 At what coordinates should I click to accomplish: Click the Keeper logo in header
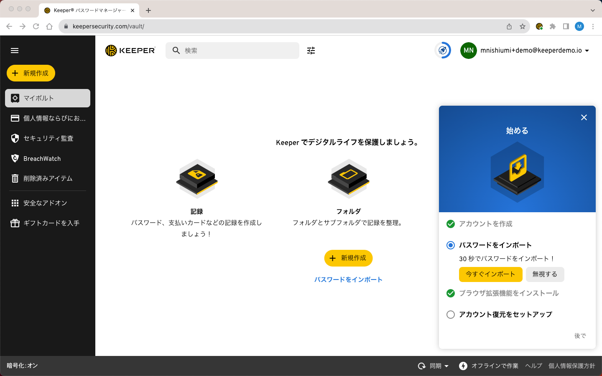pyautogui.click(x=130, y=51)
